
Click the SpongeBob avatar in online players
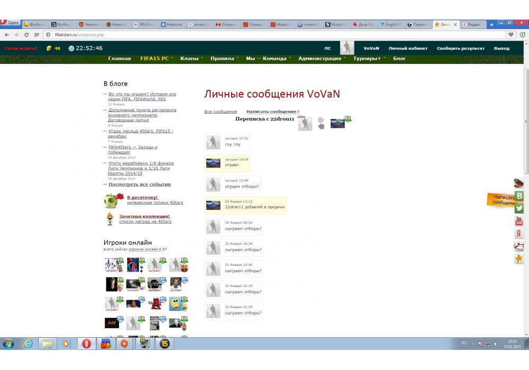pos(175,303)
